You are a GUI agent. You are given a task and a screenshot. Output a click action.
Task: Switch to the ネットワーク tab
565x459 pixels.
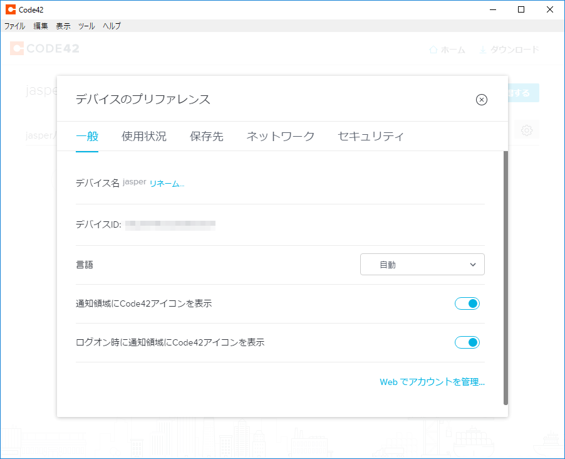281,137
